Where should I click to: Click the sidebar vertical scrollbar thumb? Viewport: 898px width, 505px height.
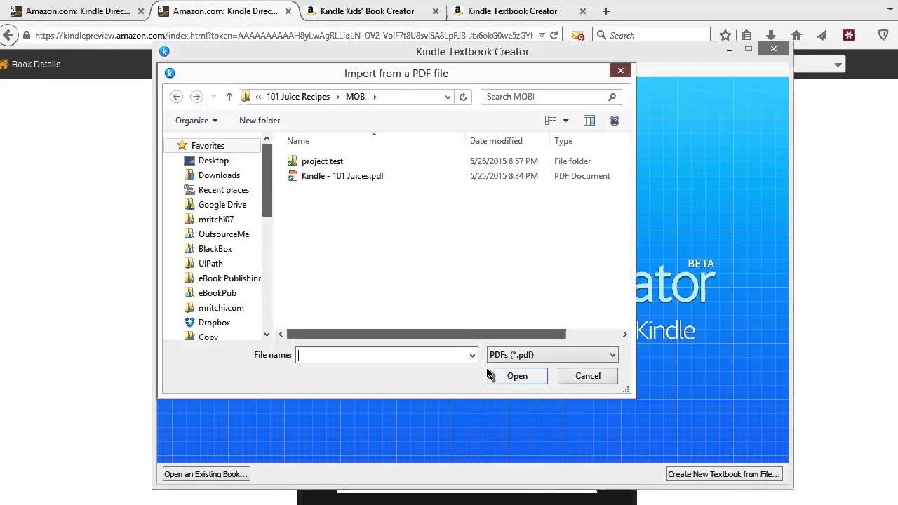pos(267,180)
